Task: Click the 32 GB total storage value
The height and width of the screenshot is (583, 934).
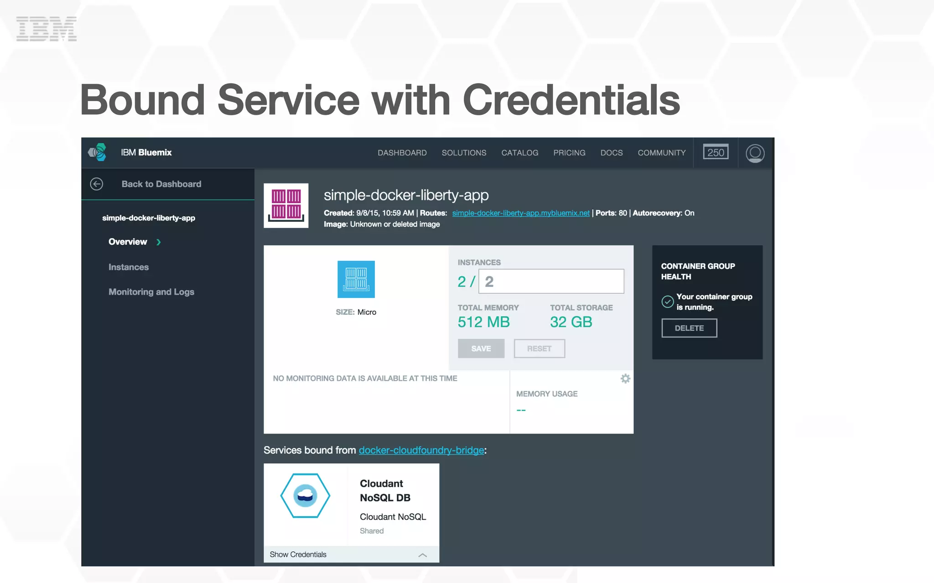Action: 571,322
